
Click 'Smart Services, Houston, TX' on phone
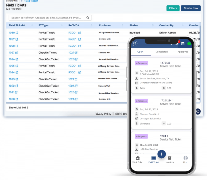pos(155,79)
